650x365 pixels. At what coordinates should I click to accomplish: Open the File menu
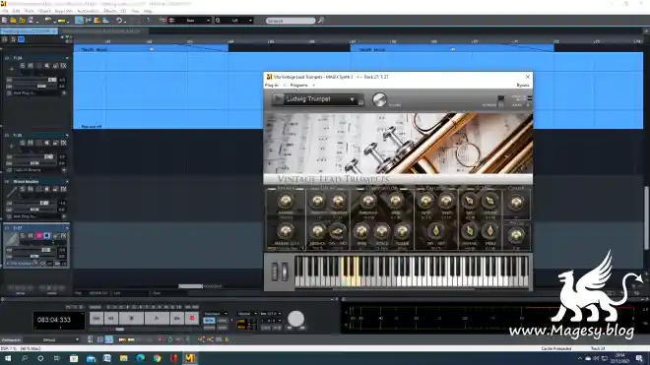click(x=5, y=11)
